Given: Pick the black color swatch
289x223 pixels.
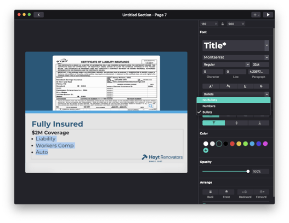Looking at the screenshot, I should pos(225,144).
